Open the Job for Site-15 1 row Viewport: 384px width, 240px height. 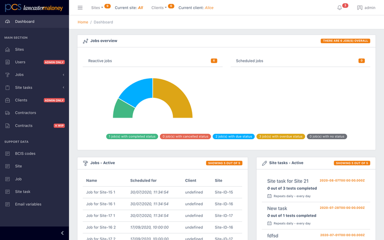point(162,192)
